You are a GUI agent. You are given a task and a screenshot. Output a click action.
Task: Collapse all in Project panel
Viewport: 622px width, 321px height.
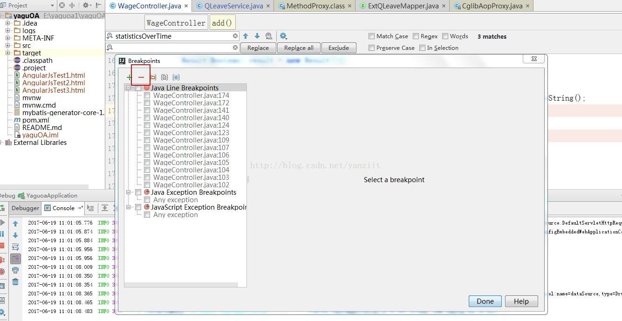pos(72,6)
